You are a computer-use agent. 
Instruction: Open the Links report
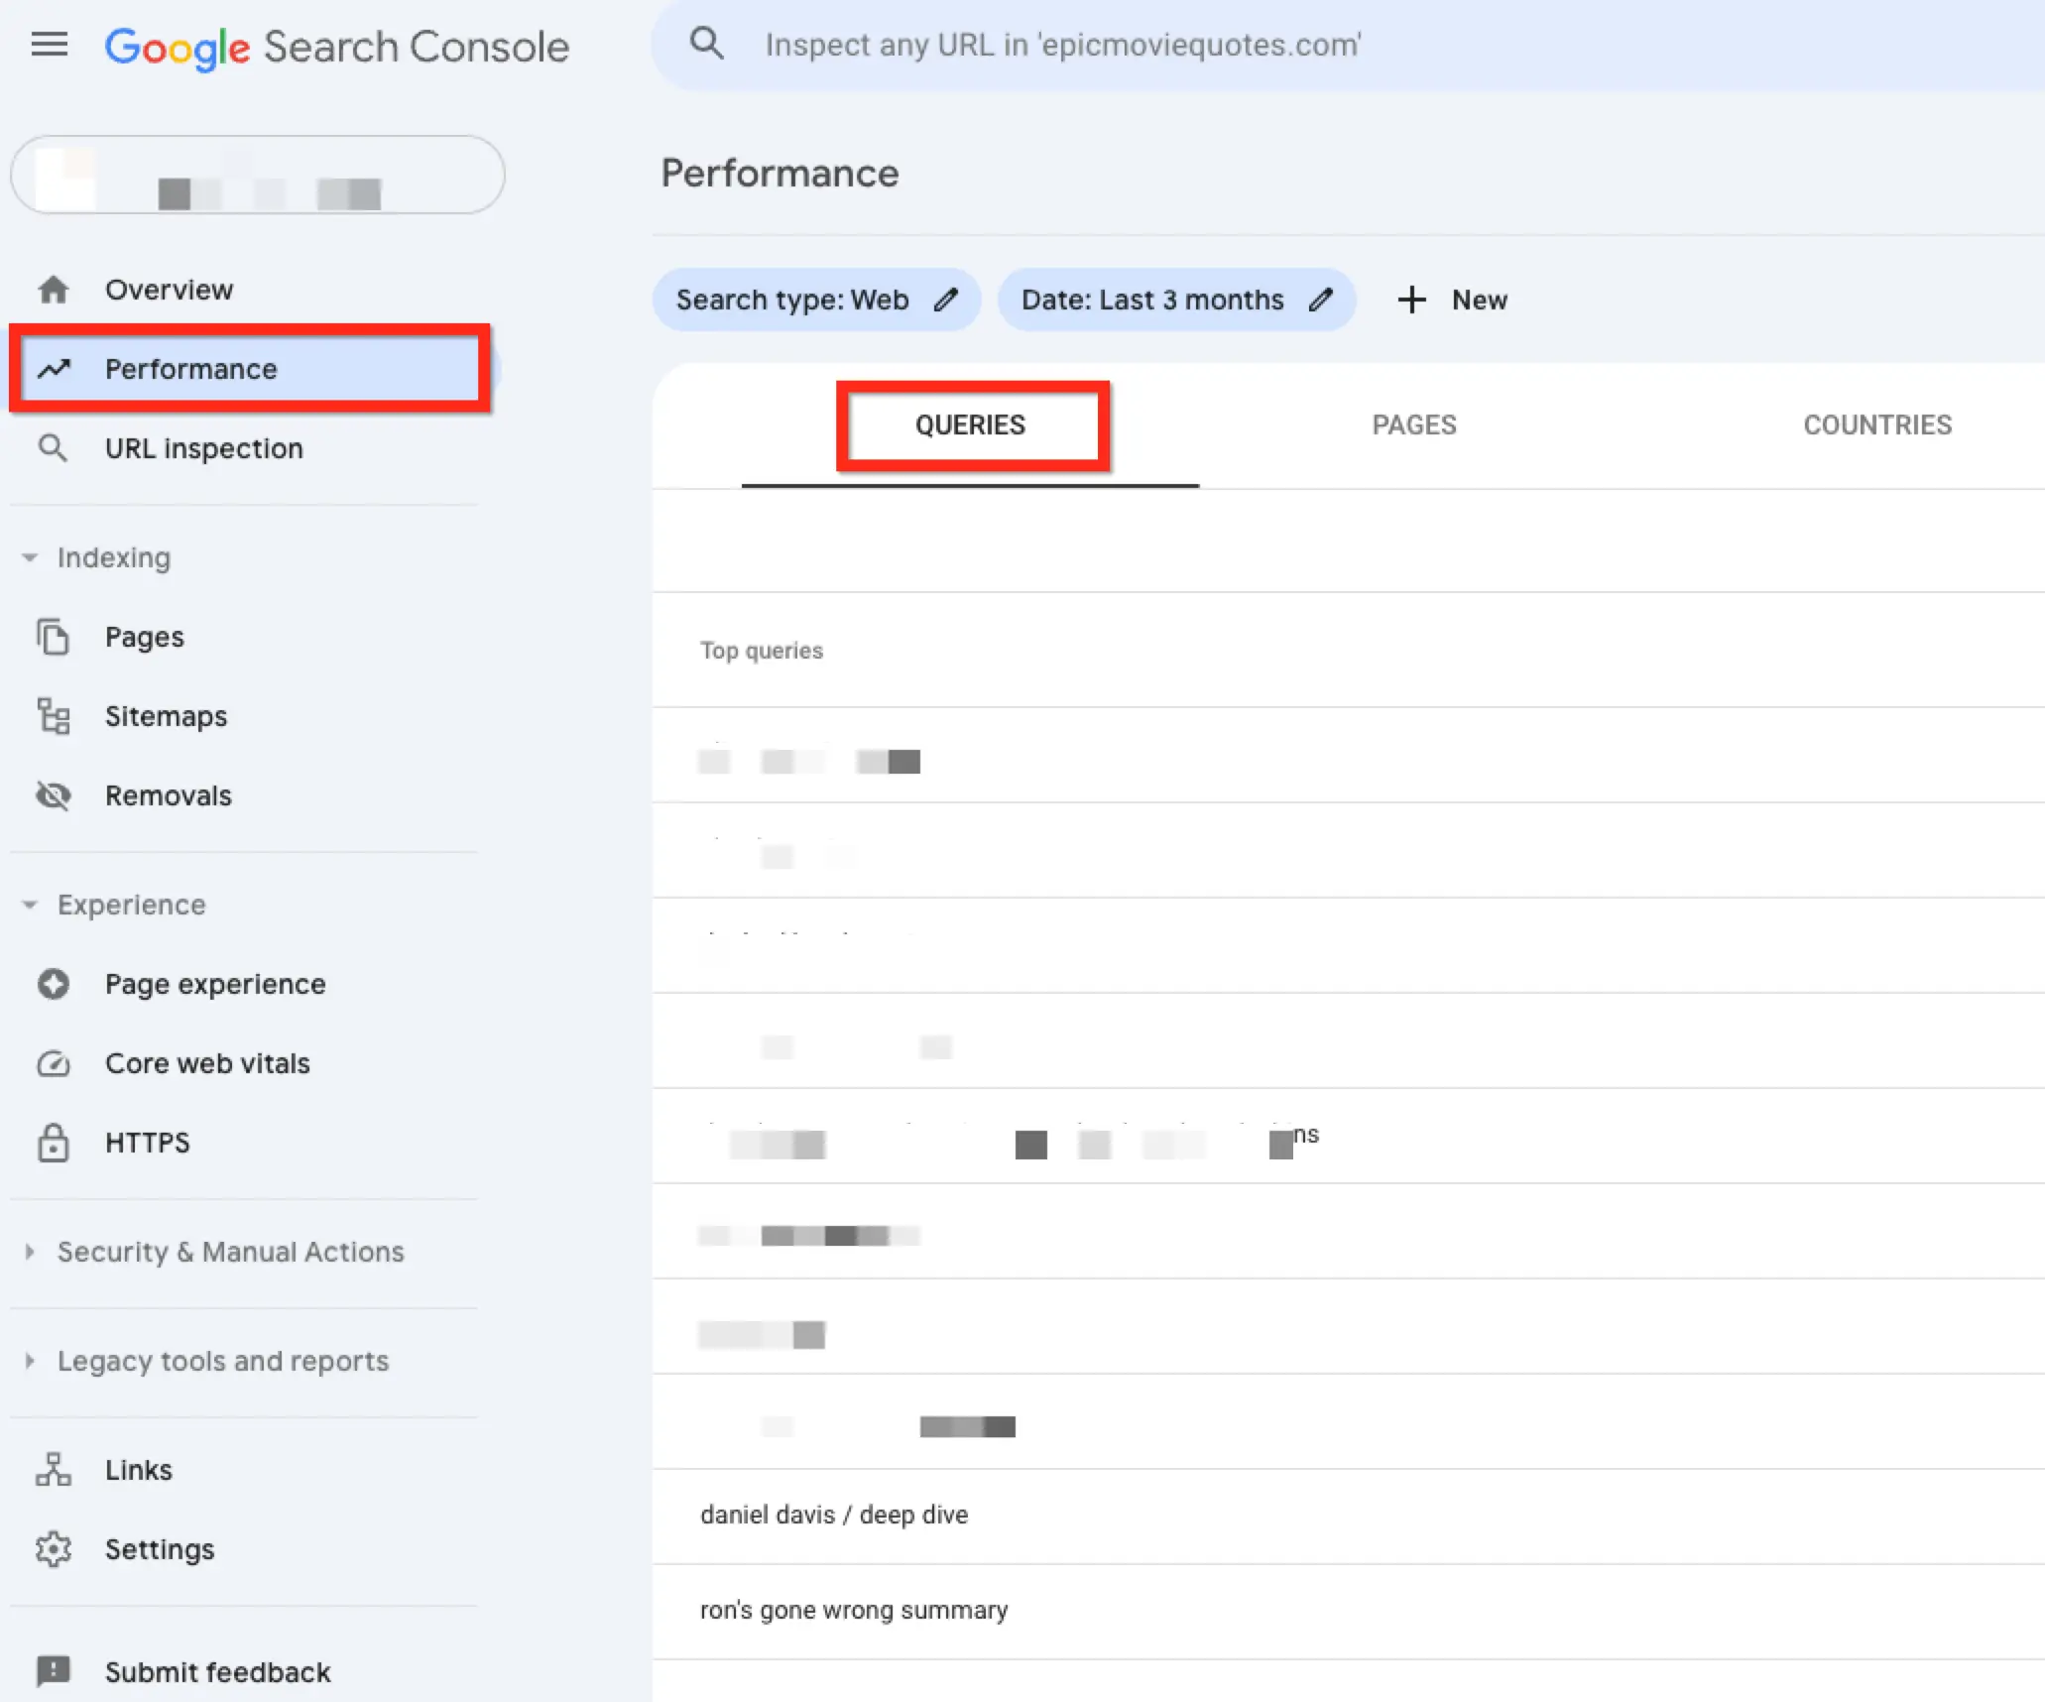[x=139, y=1470]
